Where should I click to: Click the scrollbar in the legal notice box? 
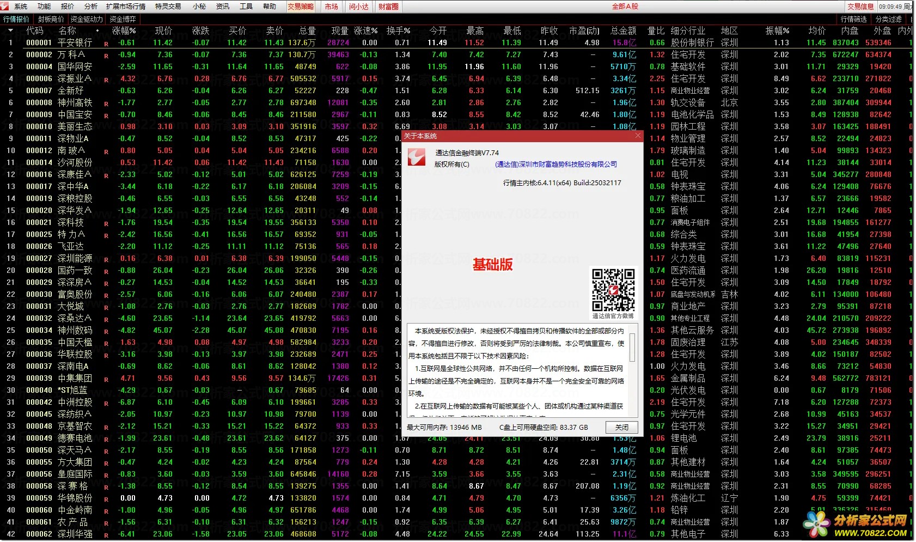(x=632, y=348)
